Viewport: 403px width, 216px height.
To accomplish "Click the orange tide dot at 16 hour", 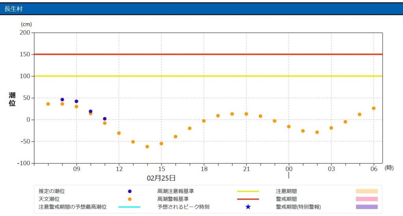I will coord(176,137).
